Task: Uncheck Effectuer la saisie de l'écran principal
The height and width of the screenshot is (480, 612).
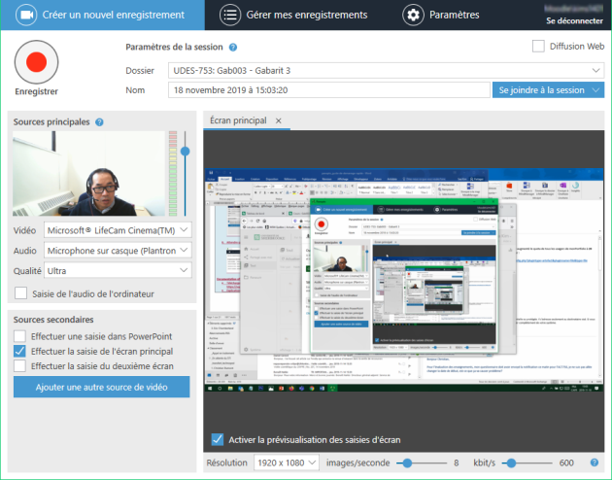Action: point(21,351)
